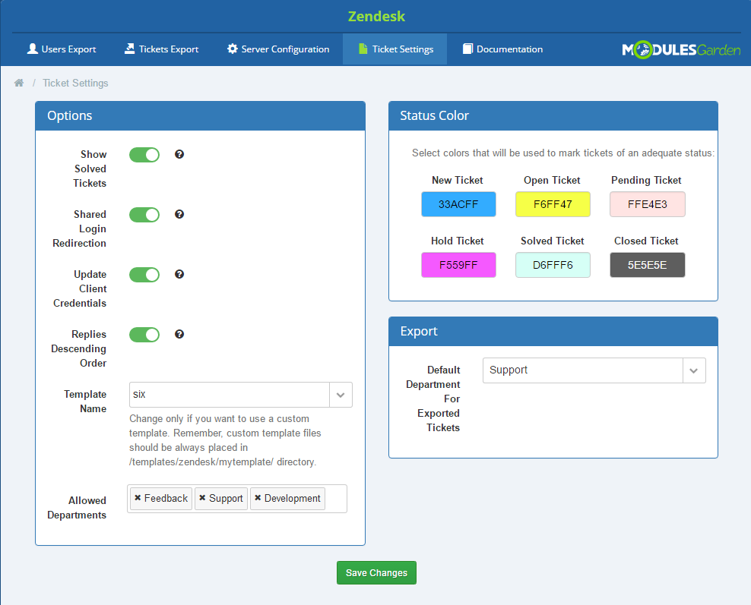Open Default Department For Exported Tickets dropdown
The width and height of the screenshot is (751, 605).
click(693, 370)
